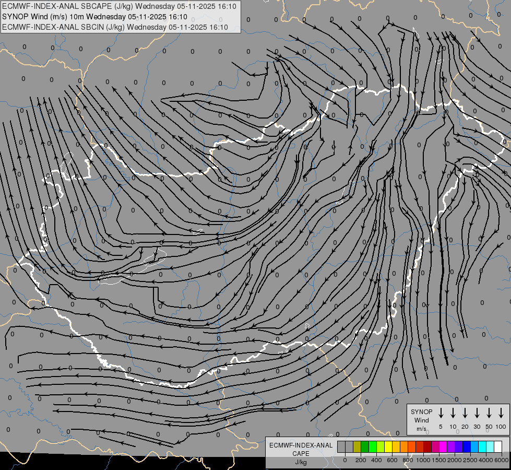Click the 50 m/s wind arrow in legend
Screen dimensions: 511x470
point(489,413)
